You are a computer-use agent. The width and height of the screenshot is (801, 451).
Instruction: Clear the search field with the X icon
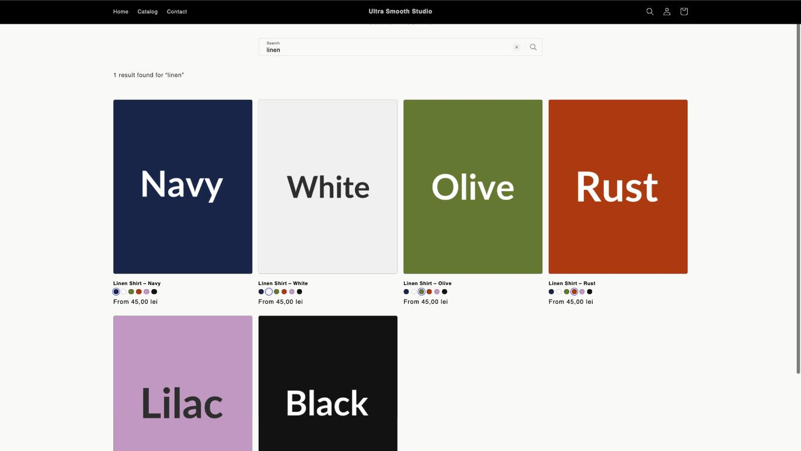(x=517, y=47)
